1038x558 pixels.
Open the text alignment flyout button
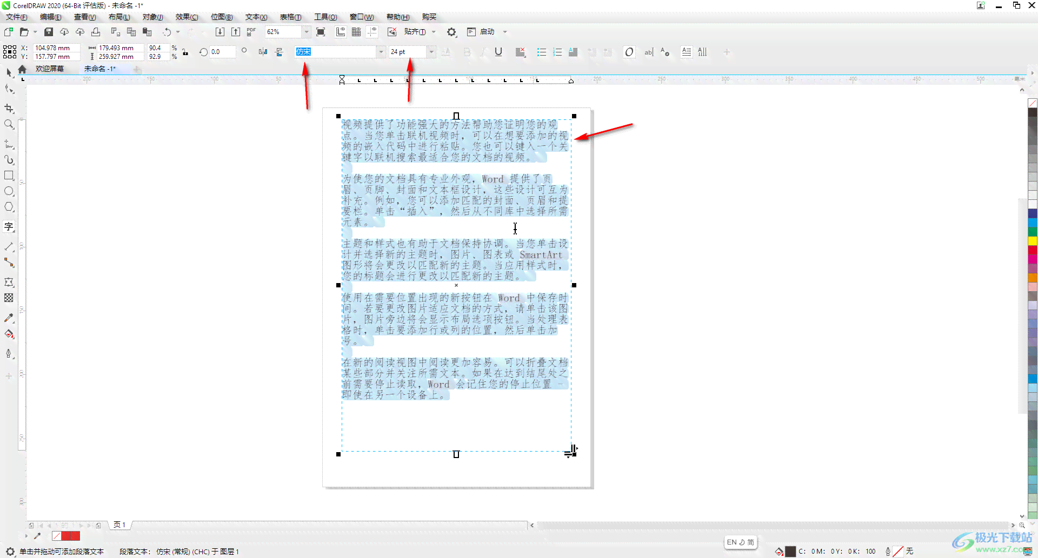click(x=520, y=52)
